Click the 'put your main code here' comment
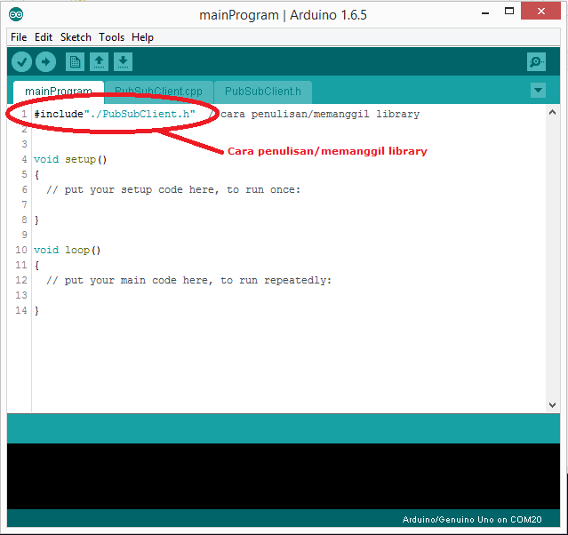 point(188,280)
